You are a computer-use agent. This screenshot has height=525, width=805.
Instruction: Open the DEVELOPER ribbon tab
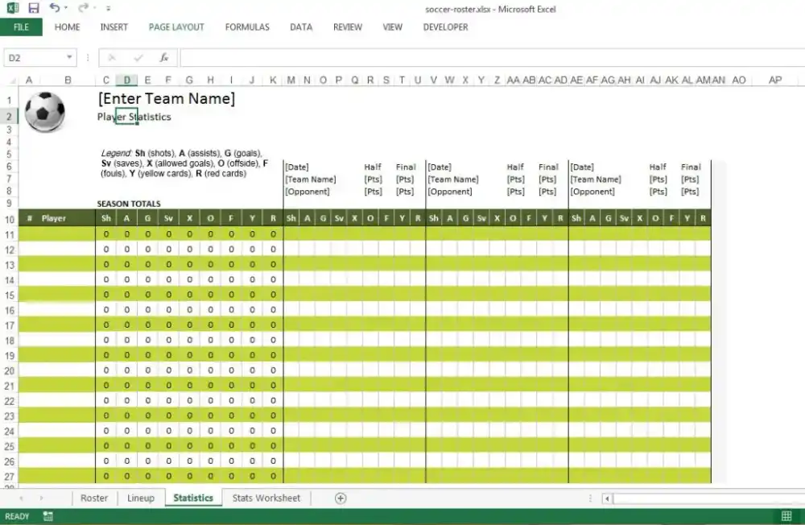click(445, 27)
